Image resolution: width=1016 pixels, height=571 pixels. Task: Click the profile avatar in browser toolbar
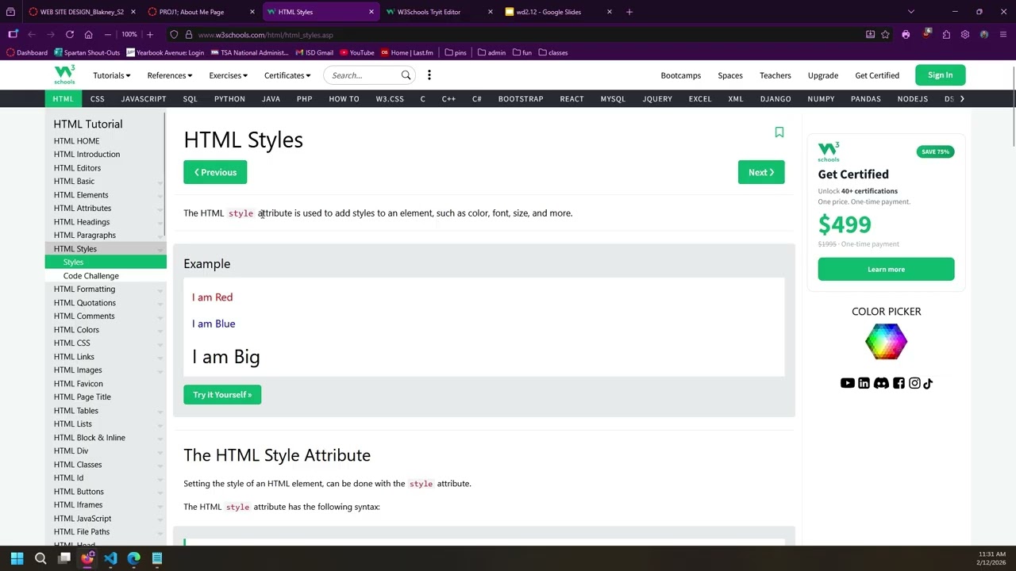click(x=984, y=35)
